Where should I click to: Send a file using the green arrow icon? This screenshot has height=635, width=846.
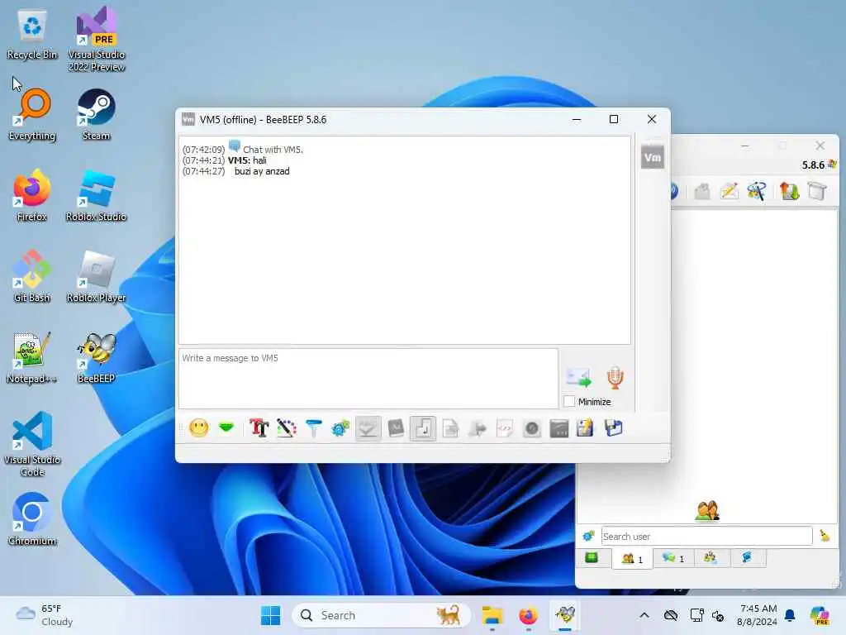point(579,377)
